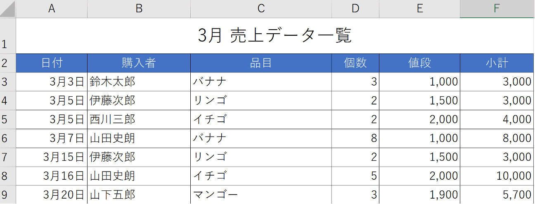Select the column C header

pyautogui.click(x=261, y=9)
